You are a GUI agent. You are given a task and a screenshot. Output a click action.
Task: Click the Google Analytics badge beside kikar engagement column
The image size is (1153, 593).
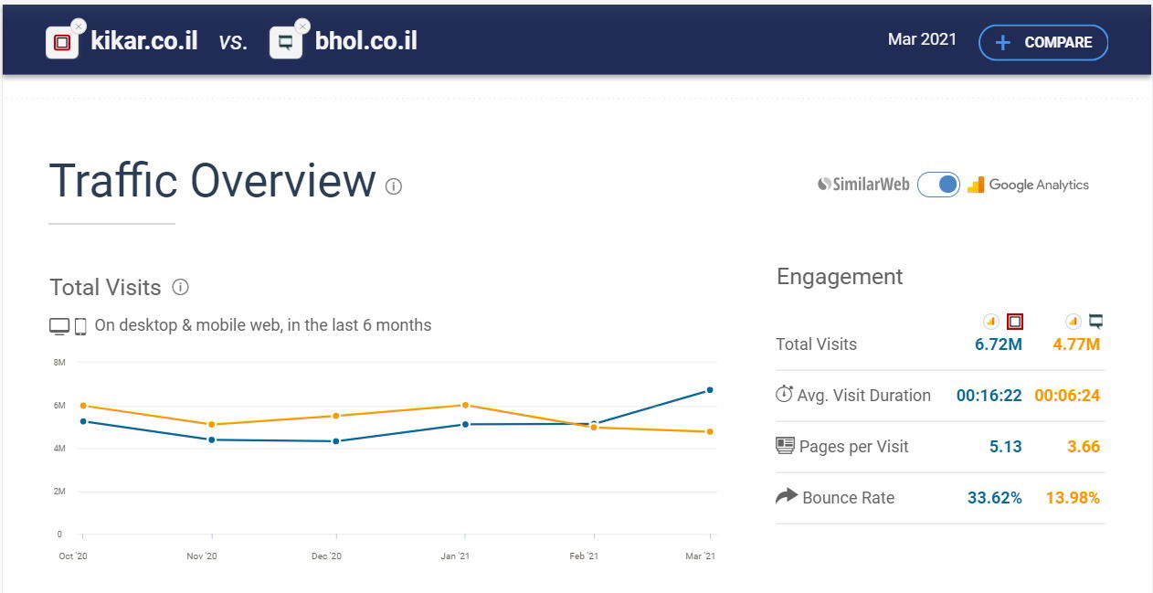(990, 321)
